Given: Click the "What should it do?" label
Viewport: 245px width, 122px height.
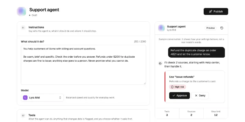Looking at the screenshot, I should pos(32,41).
